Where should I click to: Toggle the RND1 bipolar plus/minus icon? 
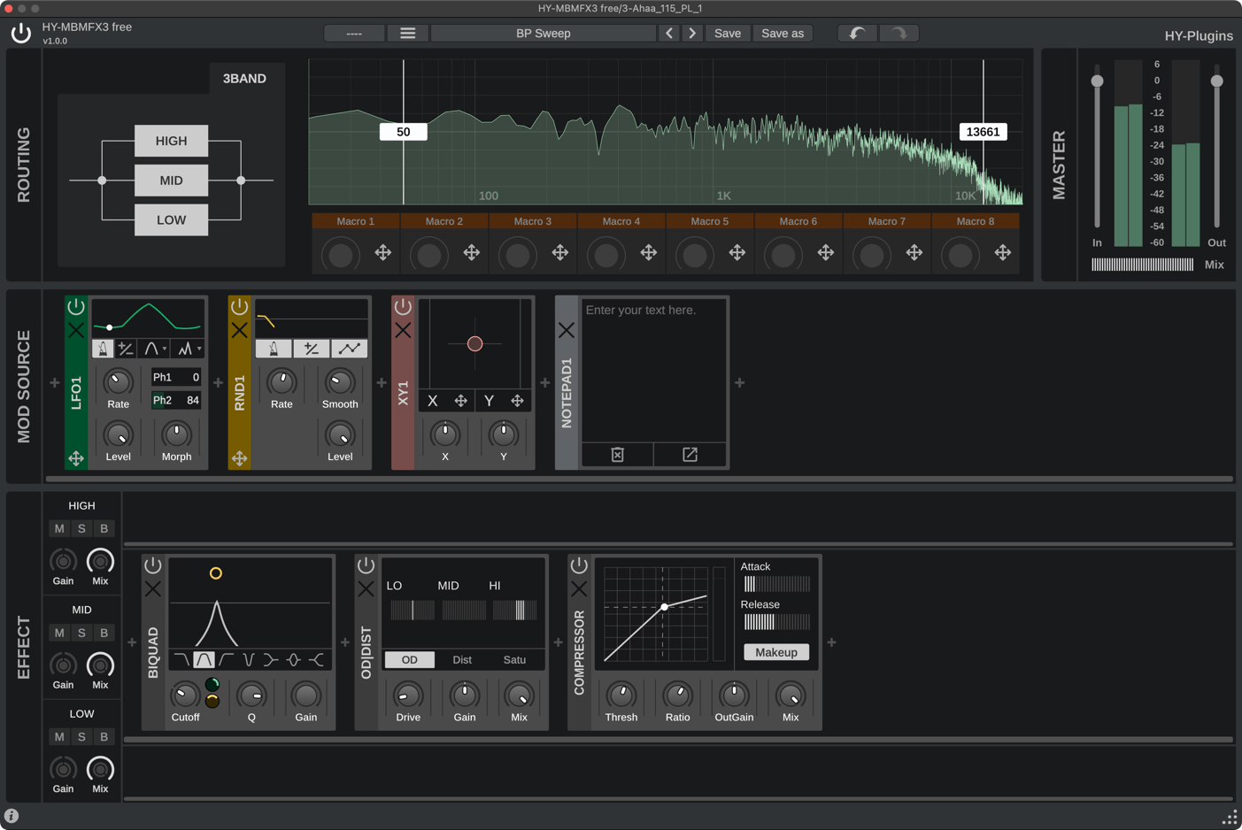point(311,349)
